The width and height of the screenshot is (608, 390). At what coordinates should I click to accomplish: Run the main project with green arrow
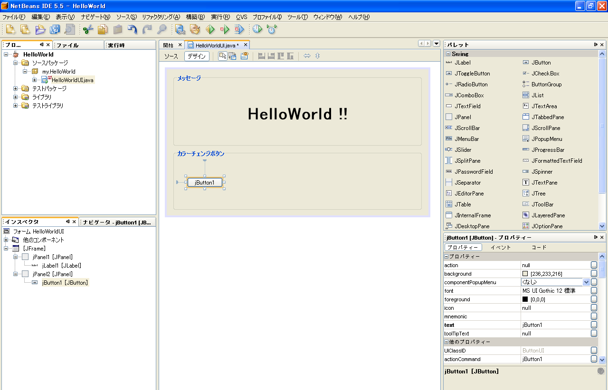(x=210, y=29)
